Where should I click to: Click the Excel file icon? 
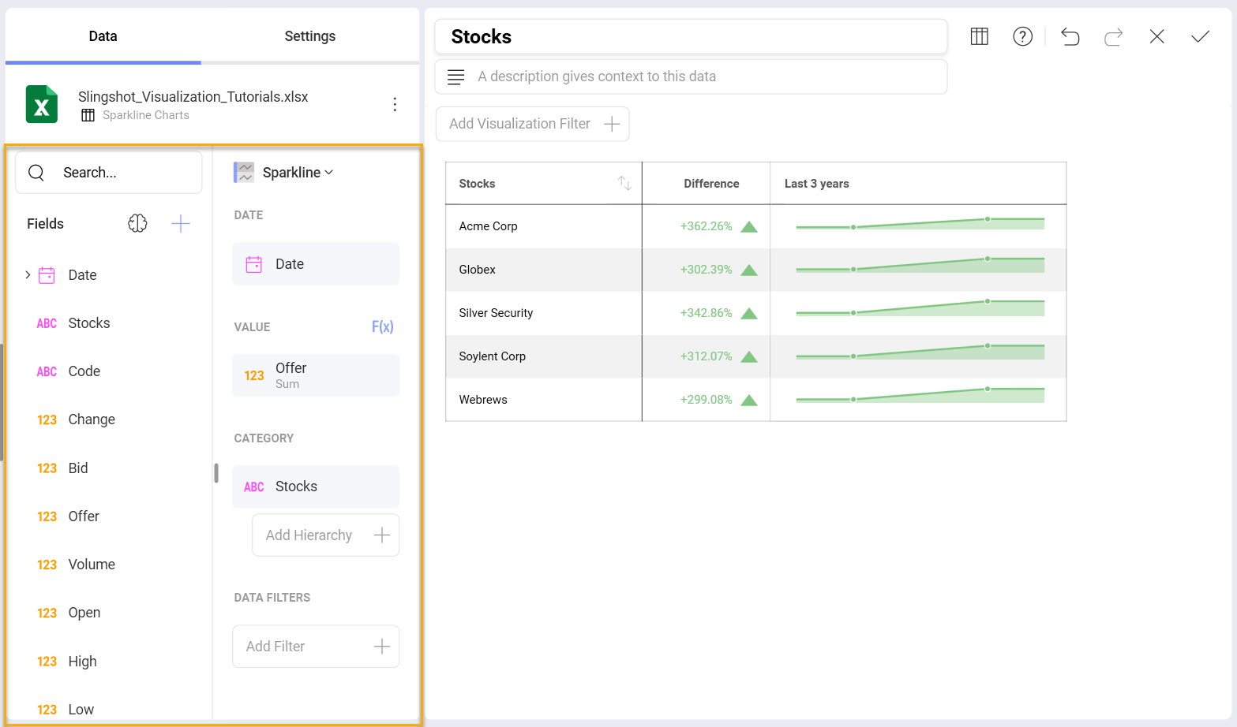[x=42, y=104]
